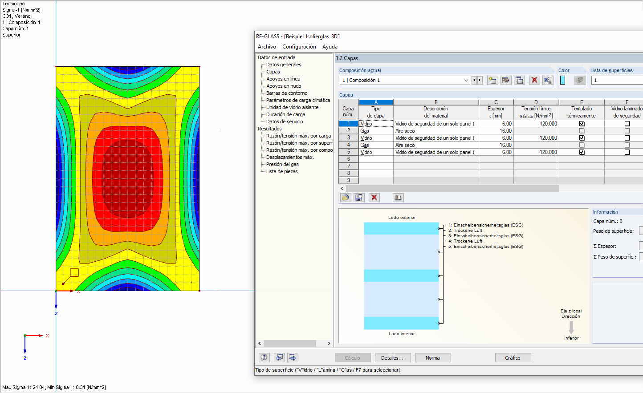Viewport: 643px width, 393px height.
Task: Click the Gráfico button
Action: pyautogui.click(x=513, y=358)
